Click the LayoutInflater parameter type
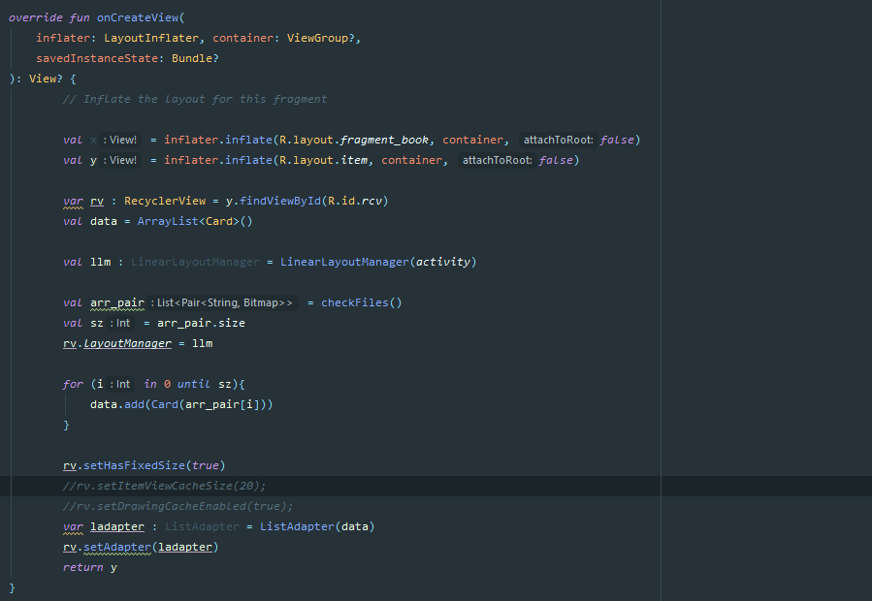The width and height of the screenshot is (872, 601). (151, 38)
